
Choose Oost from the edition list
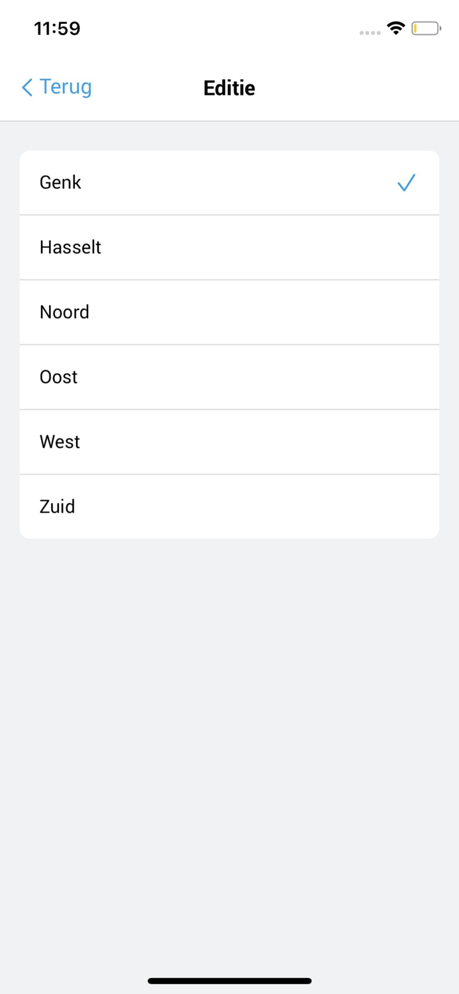click(229, 376)
